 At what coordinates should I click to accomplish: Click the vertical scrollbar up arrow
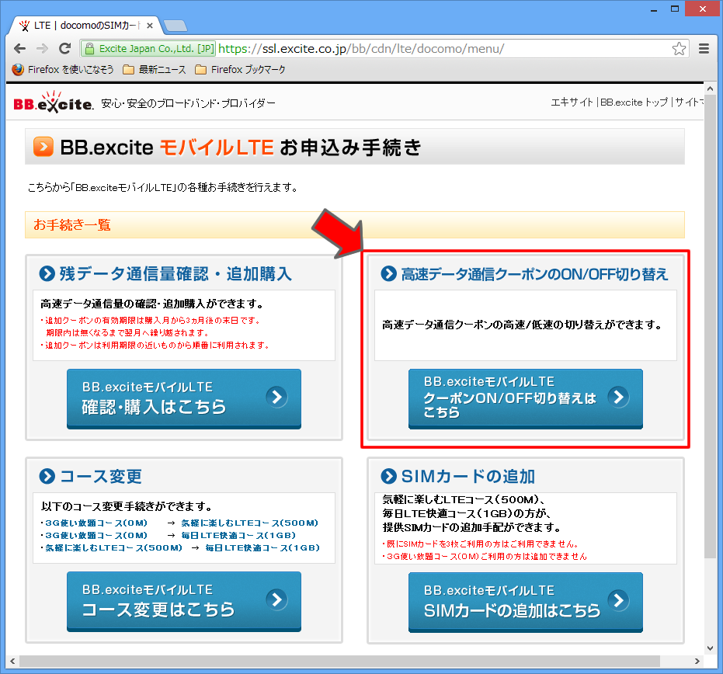pos(710,89)
